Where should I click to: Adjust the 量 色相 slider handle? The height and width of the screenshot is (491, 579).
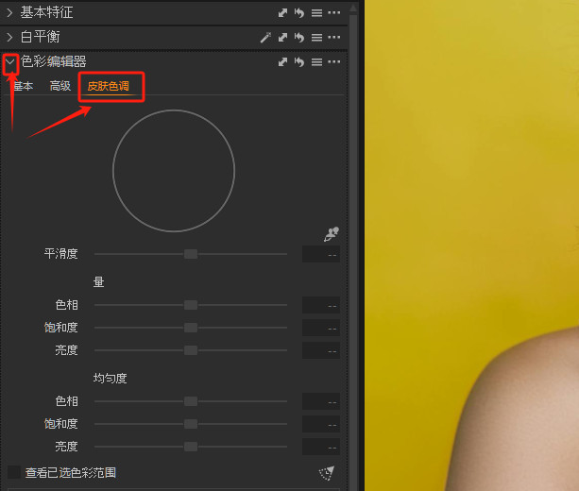[x=191, y=305]
